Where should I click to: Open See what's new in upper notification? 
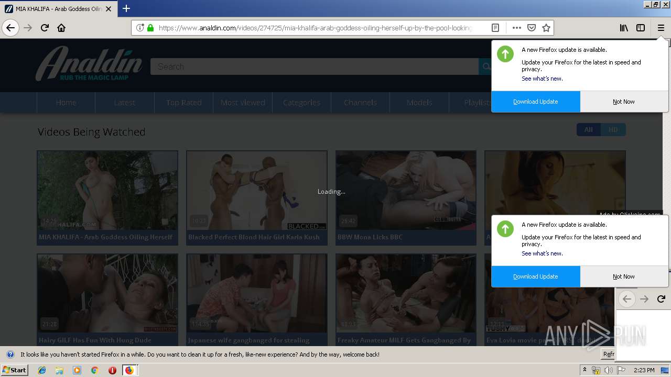pos(542,79)
